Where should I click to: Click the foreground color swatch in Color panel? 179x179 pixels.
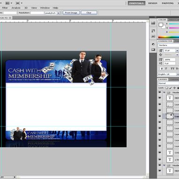point(161,25)
